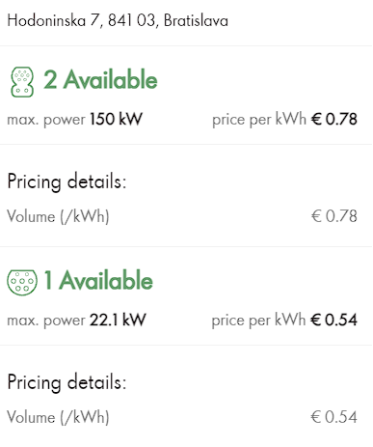This screenshot has height=447, width=373.
Task: Click "max. power" label of second connector
Action: click(x=46, y=321)
